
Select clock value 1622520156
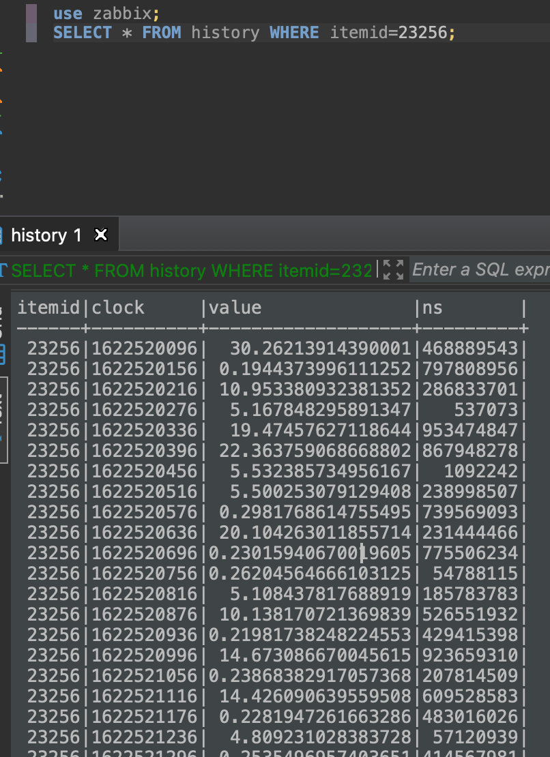tap(145, 369)
